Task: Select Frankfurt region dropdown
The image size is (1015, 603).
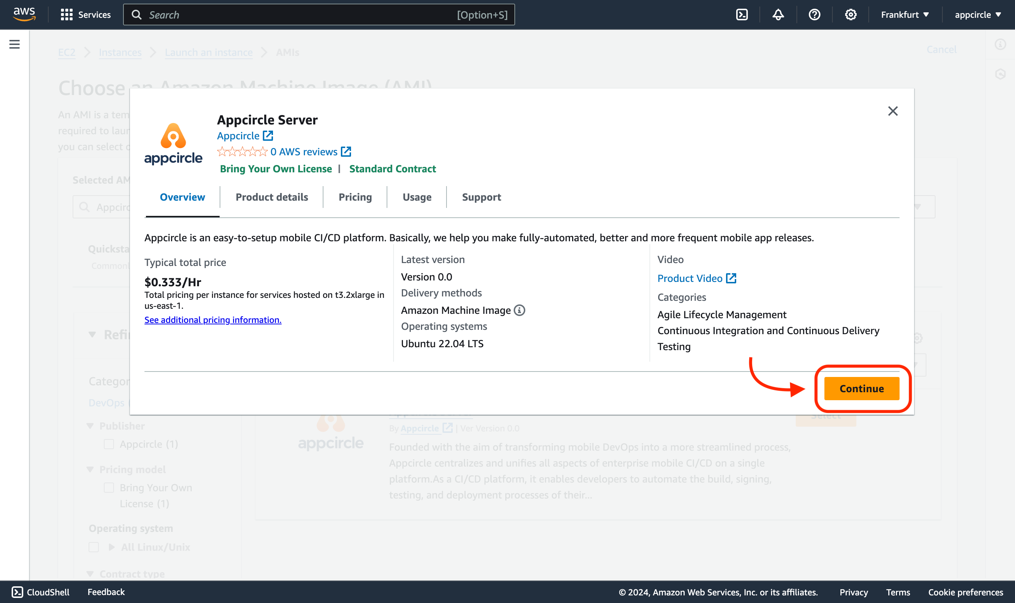Action: (x=904, y=15)
